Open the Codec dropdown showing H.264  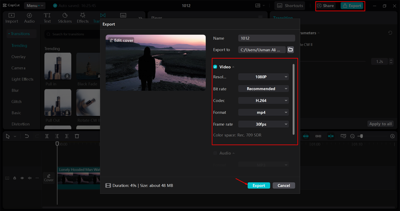263,100
